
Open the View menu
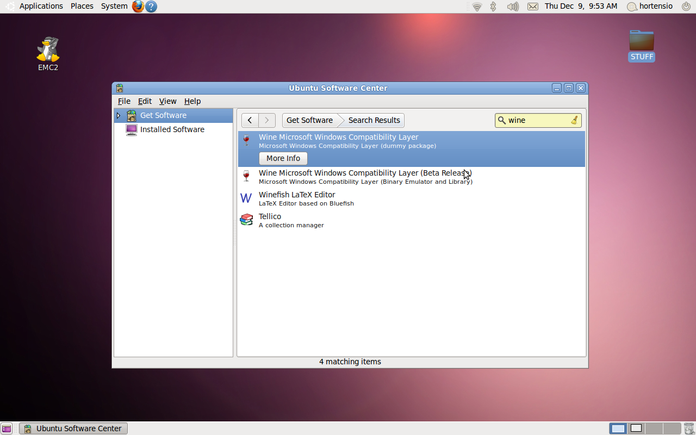pos(167,101)
